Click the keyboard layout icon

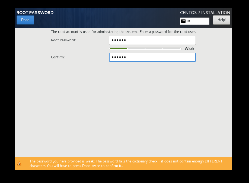[183, 21]
